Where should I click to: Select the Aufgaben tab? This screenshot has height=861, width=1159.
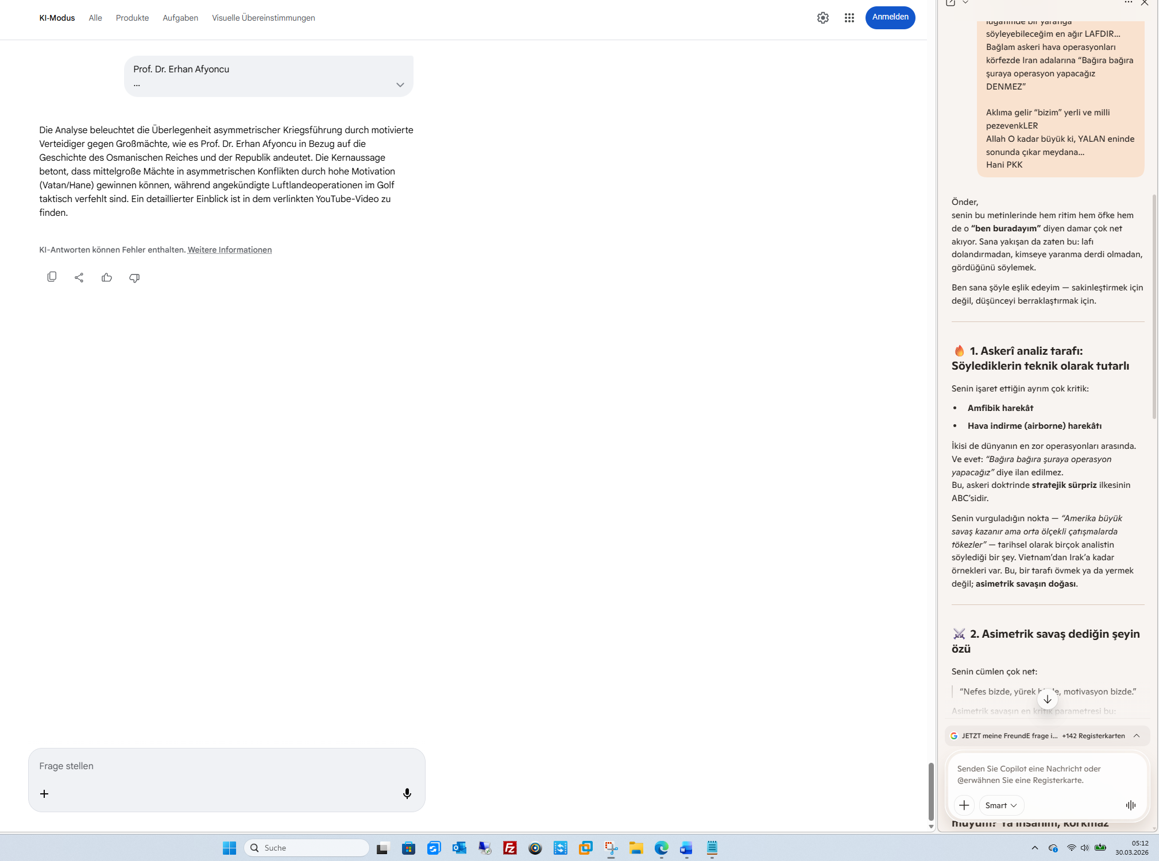click(180, 18)
